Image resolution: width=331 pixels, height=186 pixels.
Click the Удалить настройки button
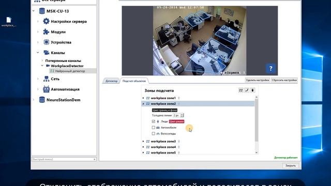pyautogui.click(x=258, y=80)
